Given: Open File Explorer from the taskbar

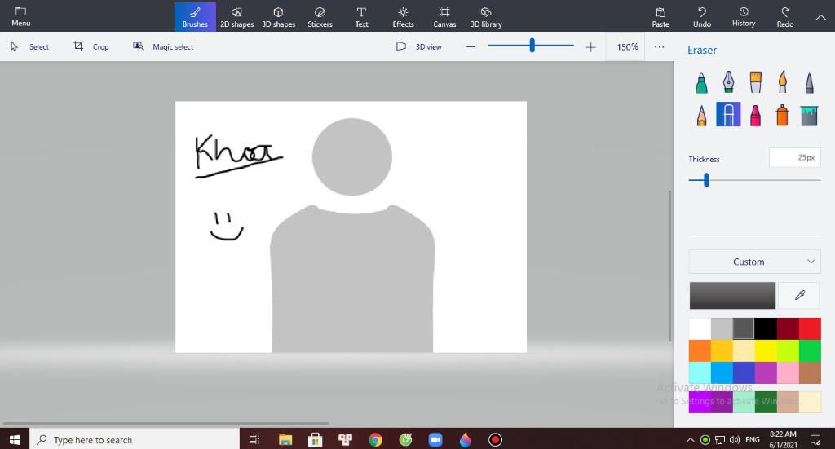Looking at the screenshot, I should 285,439.
